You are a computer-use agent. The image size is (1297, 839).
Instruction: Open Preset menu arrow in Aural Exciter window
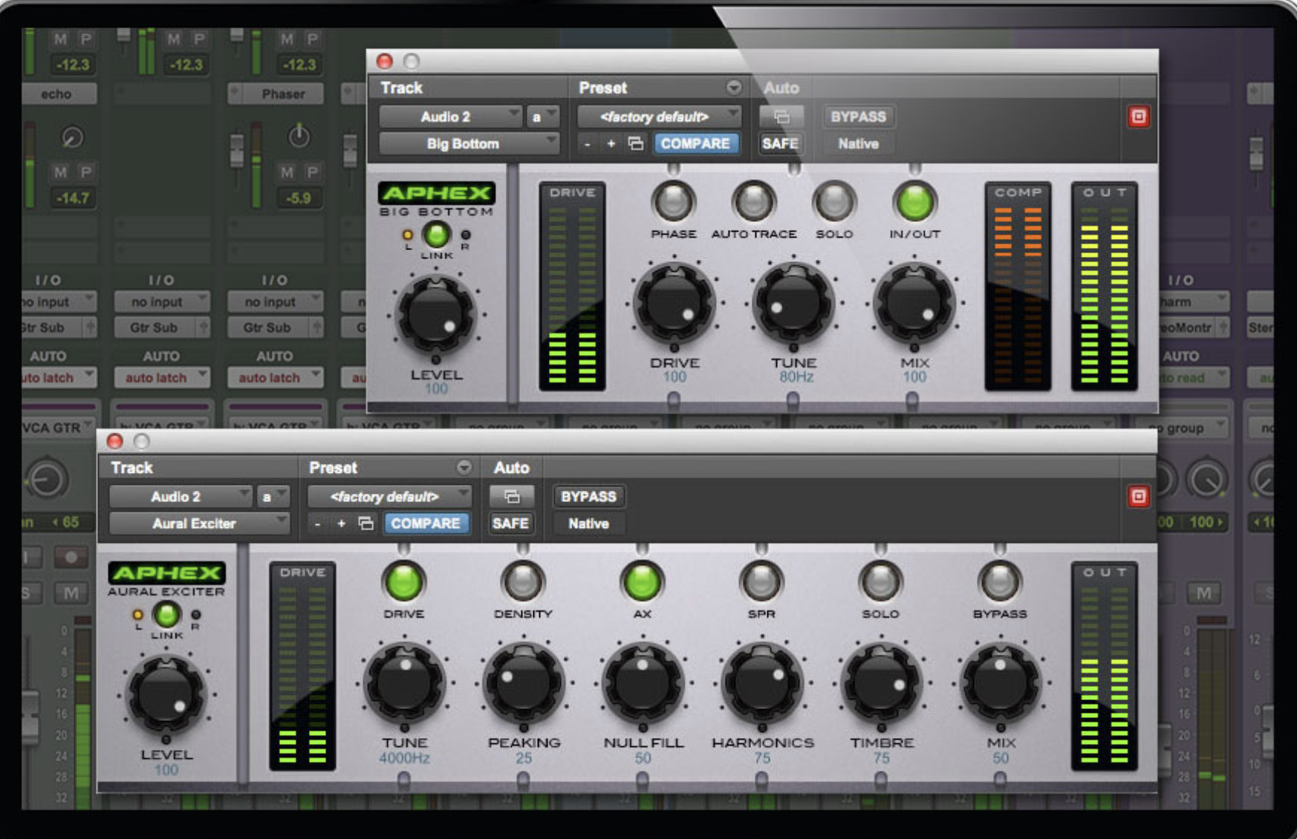(x=464, y=468)
